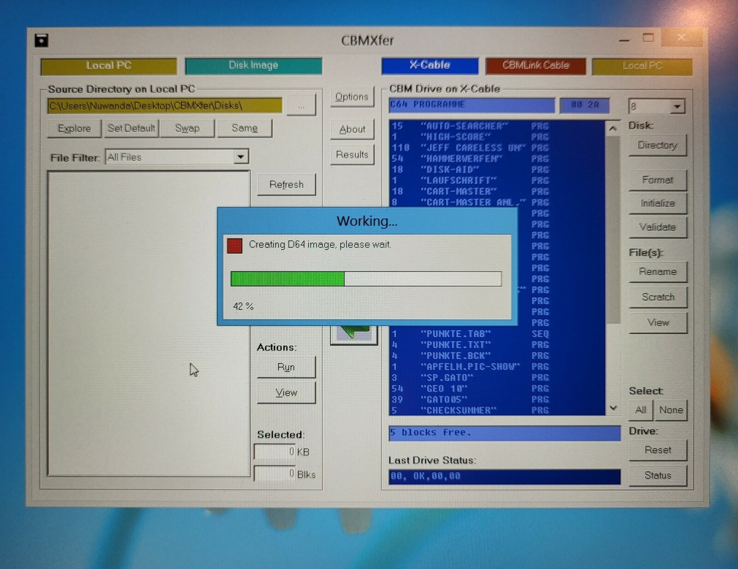
Task: Select the "PUNKTE.TAB" SEQ file entry
Action: point(497,334)
